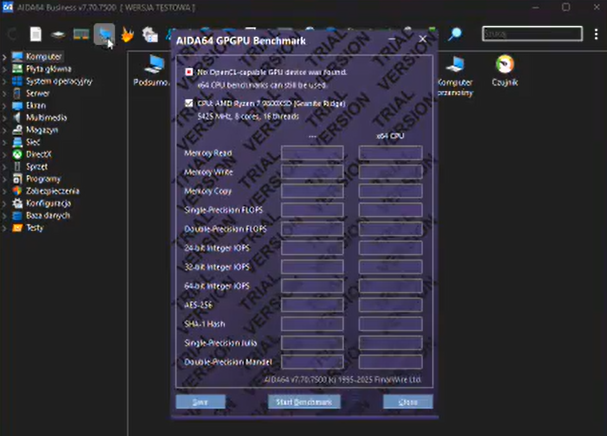Screen dimensions: 607x436
Task: Close the GPGPU Benchmark dialog with X
Action: [422, 39]
